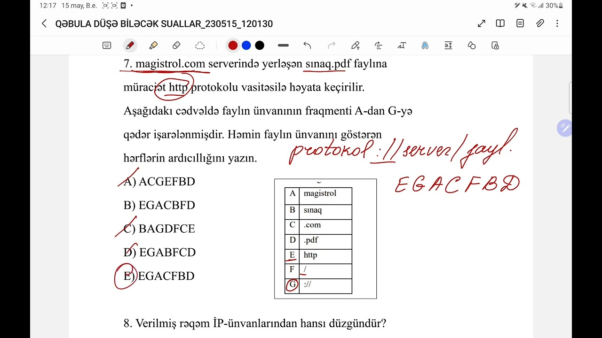Choose the black pen color
Image resolution: width=602 pixels, height=338 pixels.
click(260, 46)
